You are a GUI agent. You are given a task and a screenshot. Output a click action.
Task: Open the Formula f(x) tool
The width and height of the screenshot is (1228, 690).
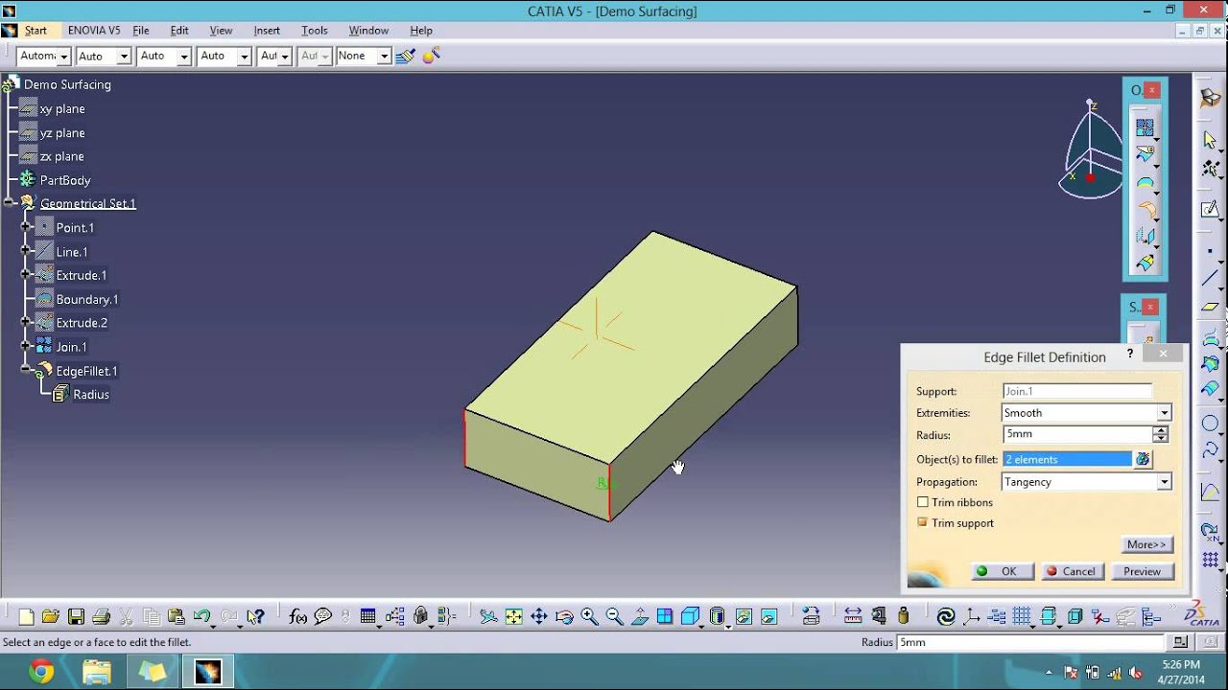(x=297, y=616)
